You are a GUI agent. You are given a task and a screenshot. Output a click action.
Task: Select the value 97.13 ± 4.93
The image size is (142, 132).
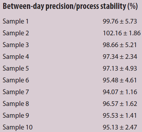120,68
